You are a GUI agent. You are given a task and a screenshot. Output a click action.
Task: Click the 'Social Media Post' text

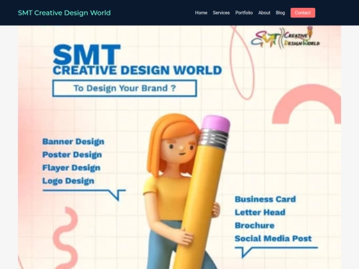[x=273, y=238]
